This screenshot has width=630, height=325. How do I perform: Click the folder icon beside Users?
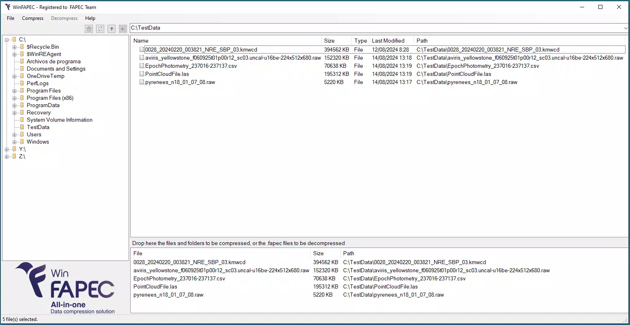tap(22, 134)
